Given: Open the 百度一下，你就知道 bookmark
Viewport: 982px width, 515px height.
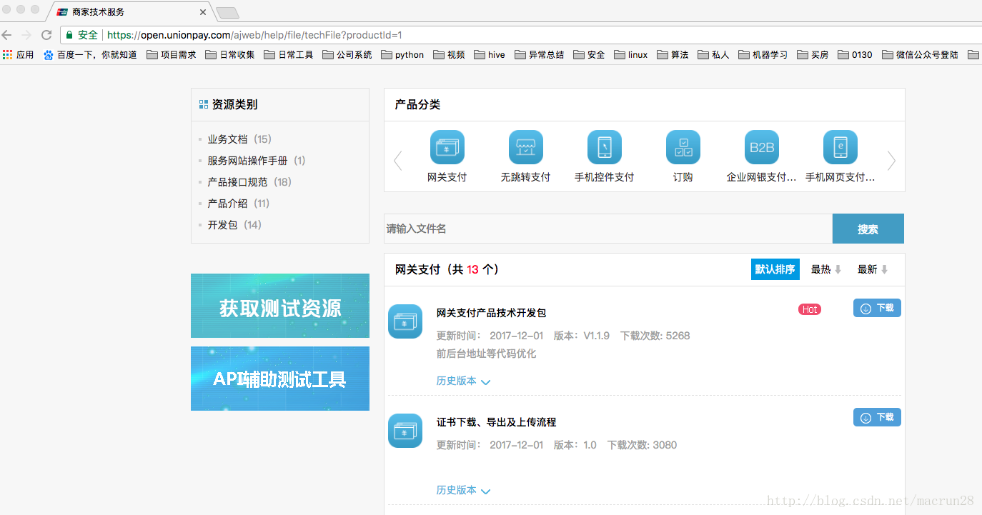Looking at the screenshot, I should click(x=90, y=54).
